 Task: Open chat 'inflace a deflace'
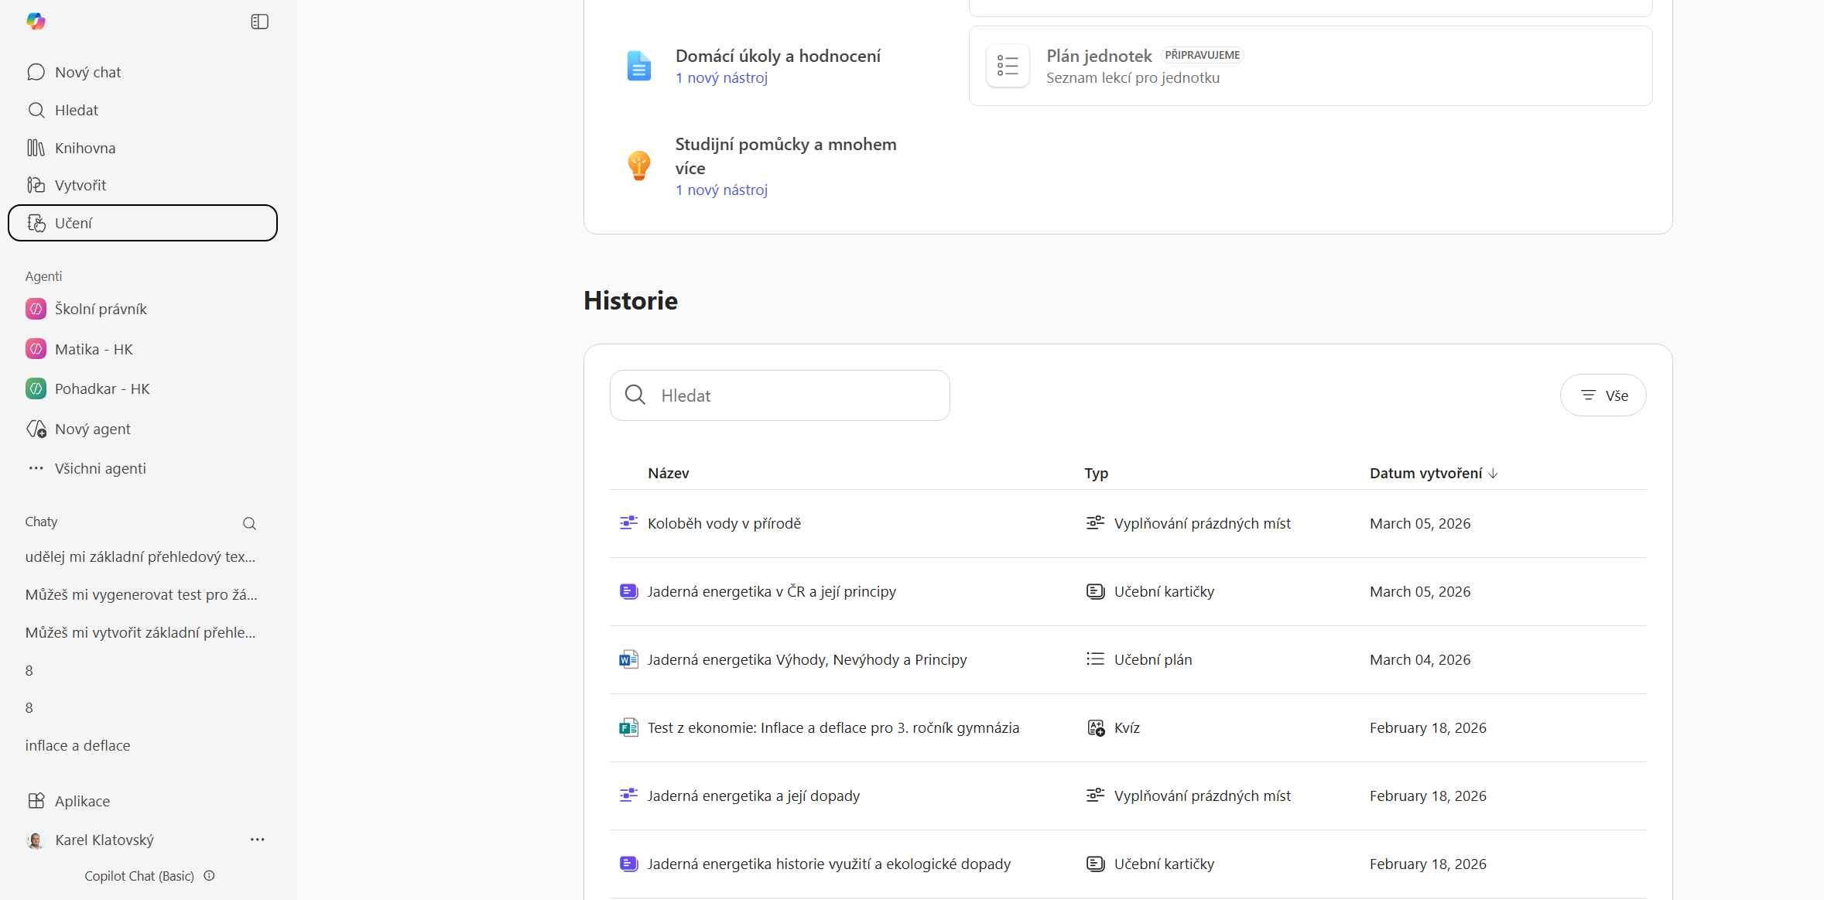77,745
